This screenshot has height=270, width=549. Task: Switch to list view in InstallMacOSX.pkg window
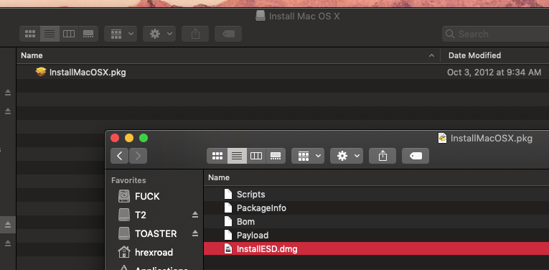(237, 156)
